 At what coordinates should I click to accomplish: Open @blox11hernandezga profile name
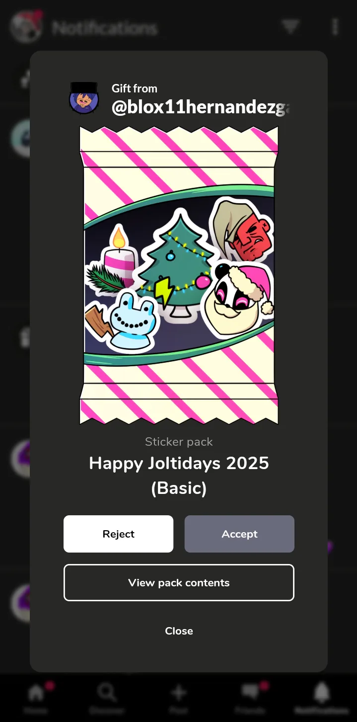coord(200,107)
